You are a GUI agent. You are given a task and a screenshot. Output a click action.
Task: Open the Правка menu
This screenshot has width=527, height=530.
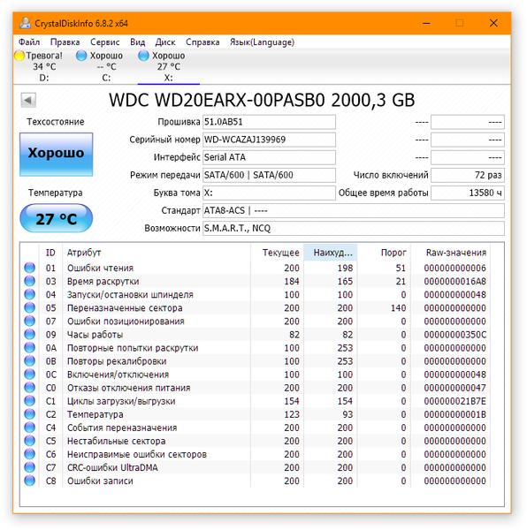click(65, 42)
